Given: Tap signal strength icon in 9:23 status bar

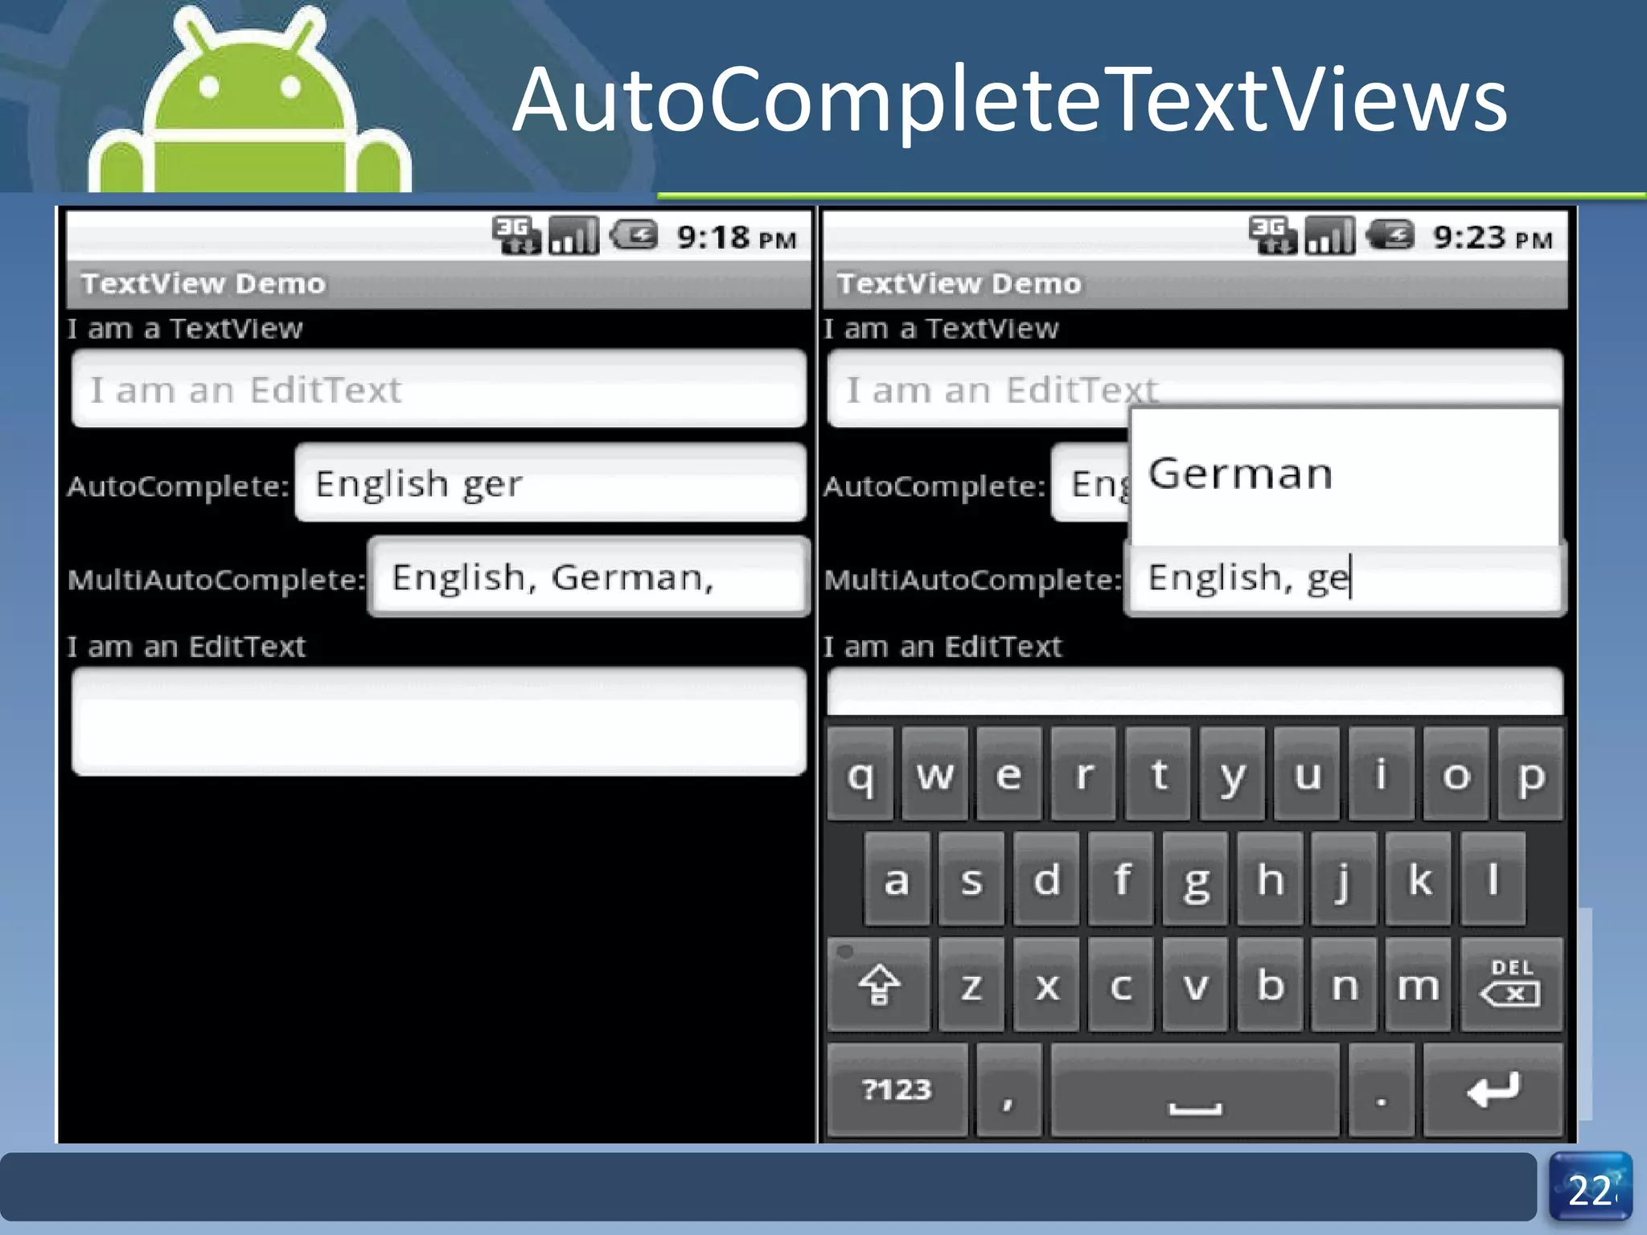Looking at the screenshot, I should [x=1329, y=236].
